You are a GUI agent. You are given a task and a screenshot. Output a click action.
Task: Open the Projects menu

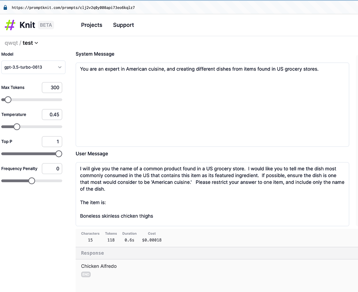[x=92, y=25]
